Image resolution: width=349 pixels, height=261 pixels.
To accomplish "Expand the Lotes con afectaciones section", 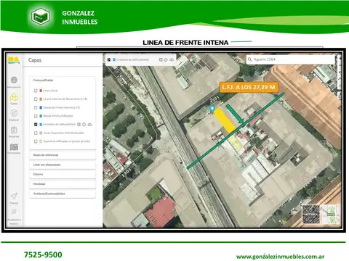I will click(x=63, y=165).
